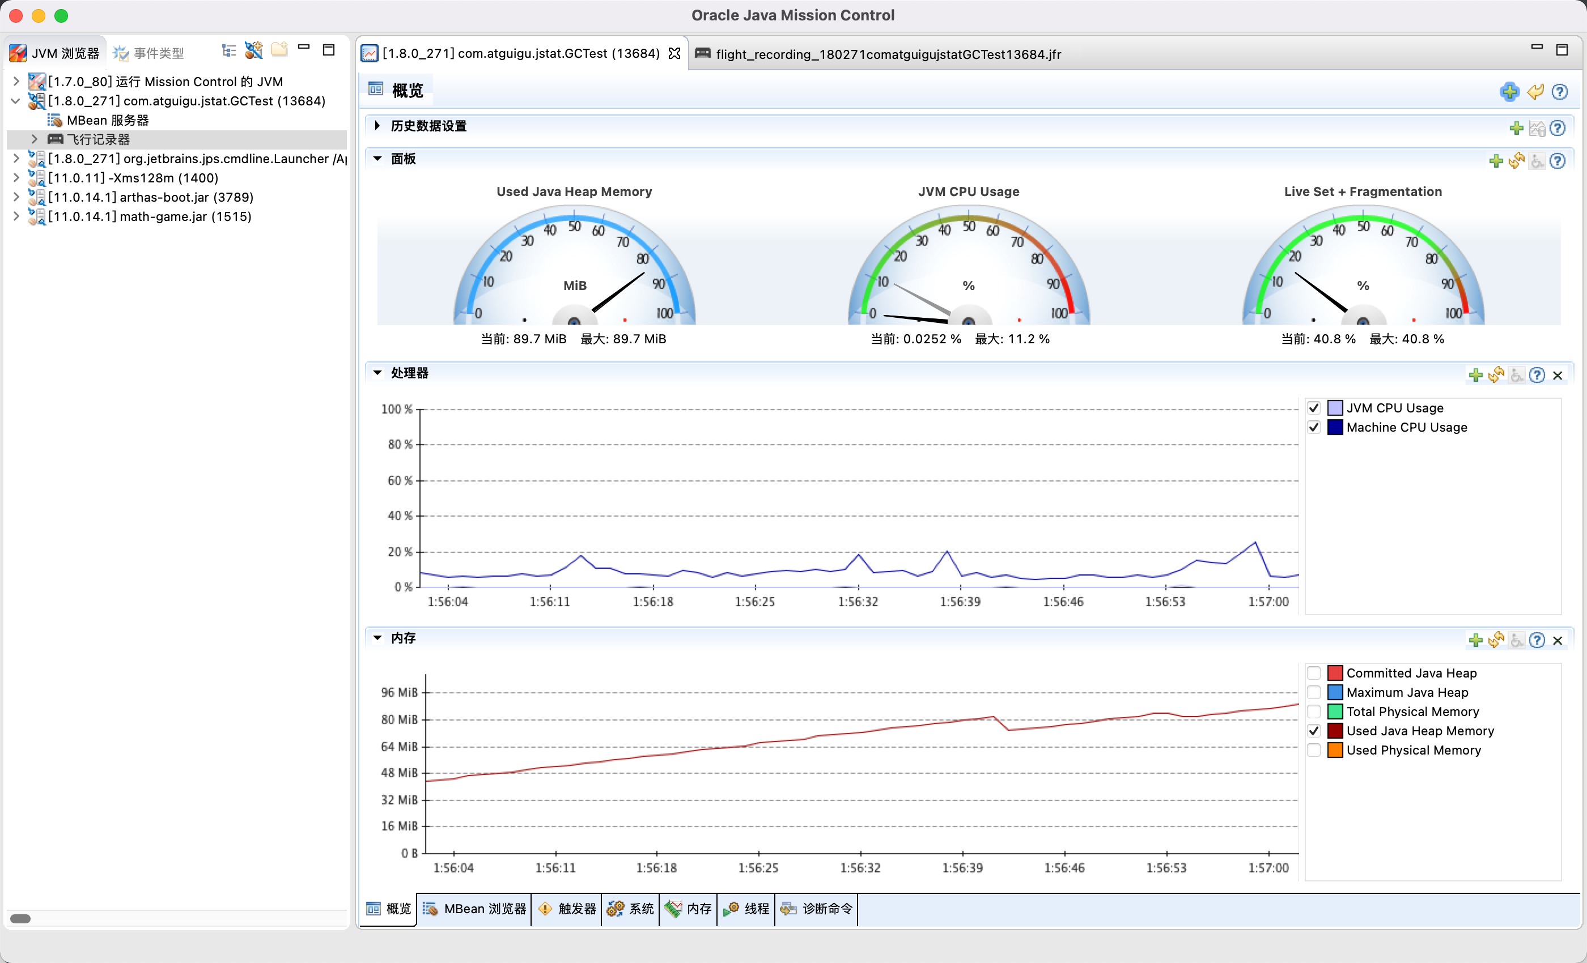Viewport: 1587px width, 963px height.
Task: Switch to the 系统 bottom tab
Action: click(630, 908)
